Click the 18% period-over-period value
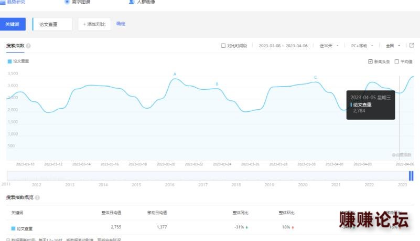Image resolution: width=420 pixels, height=241 pixels. click(286, 227)
